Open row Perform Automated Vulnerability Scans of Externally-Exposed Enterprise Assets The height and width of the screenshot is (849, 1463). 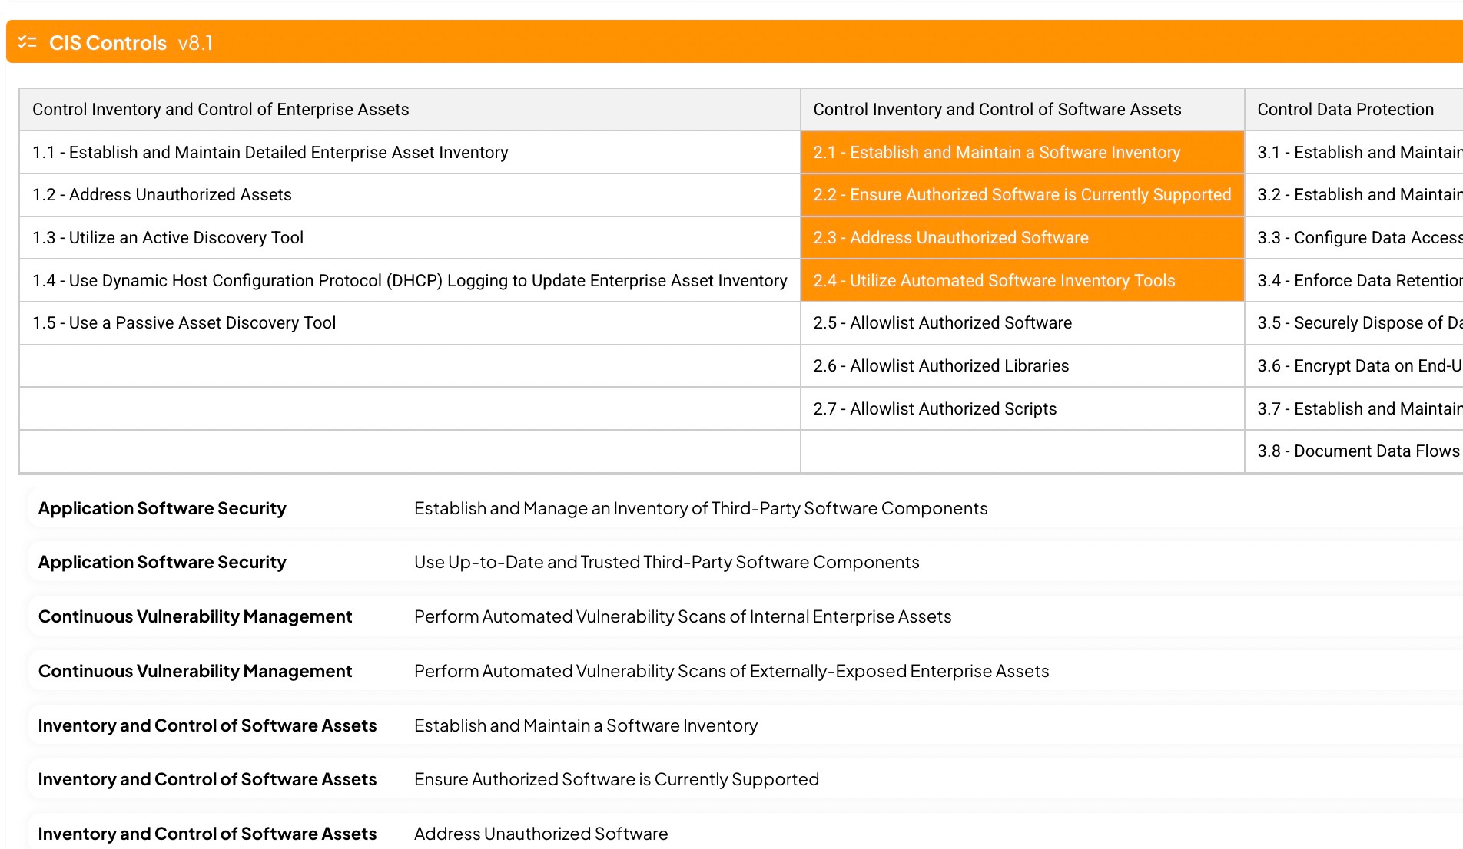point(745,672)
